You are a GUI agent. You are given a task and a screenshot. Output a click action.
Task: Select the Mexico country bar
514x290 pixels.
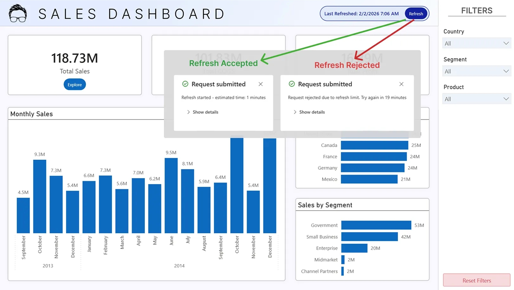pyautogui.click(x=369, y=179)
